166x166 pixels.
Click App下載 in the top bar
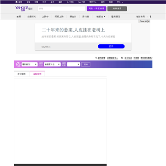coord(82,2)
